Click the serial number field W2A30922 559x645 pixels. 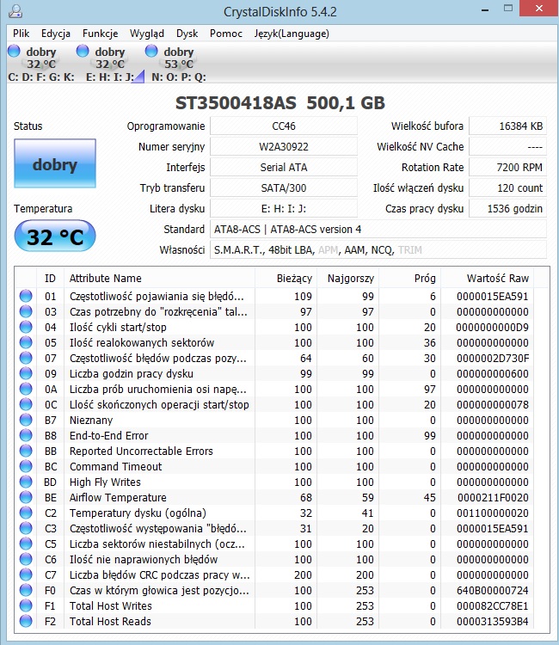[x=284, y=146]
